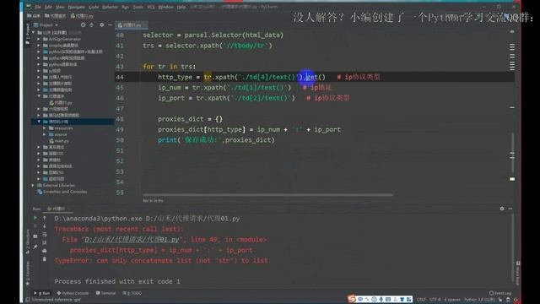This screenshot has width=540, height=304.
Task: Open the Code menu
Action: tap(94, 7)
